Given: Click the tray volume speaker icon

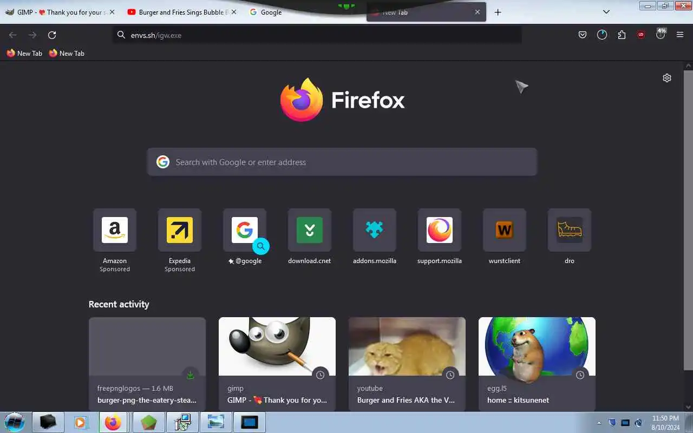Looking at the screenshot, I should click(638, 423).
